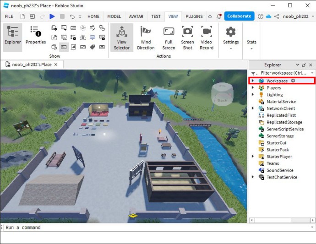Switch to the MODEL ribbon tab
The height and width of the screenshot is (244, 316).
114,16
